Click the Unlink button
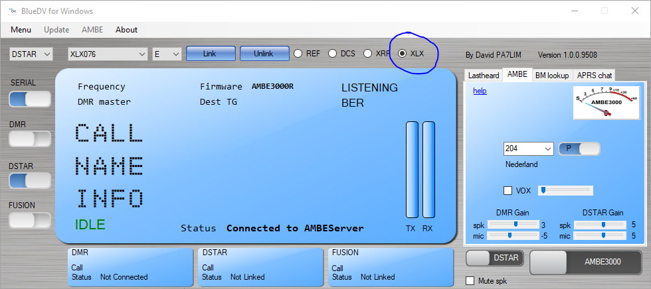The width and height of the screenshot is (651, 289). [x=264, y=54]
